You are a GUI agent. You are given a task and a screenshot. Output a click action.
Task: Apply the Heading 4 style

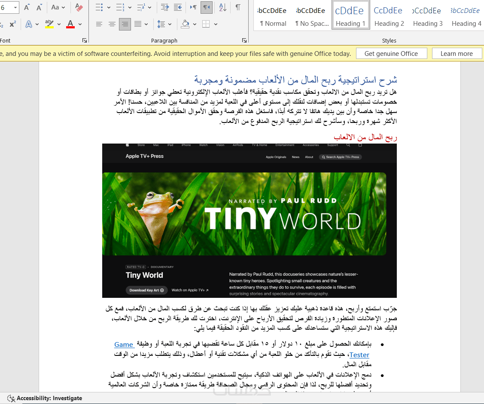(x=466, y=15)
